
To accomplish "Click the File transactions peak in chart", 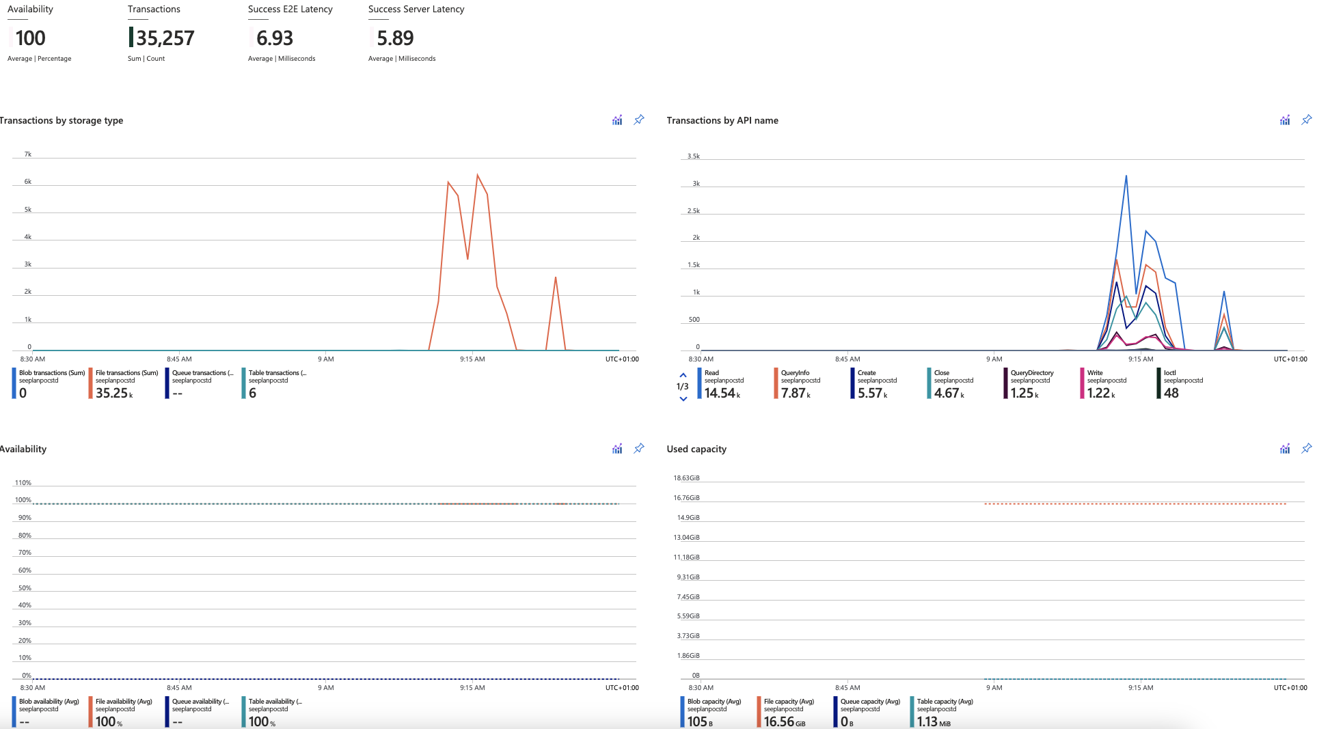I will pyautogui.click(x=477, y=176).
